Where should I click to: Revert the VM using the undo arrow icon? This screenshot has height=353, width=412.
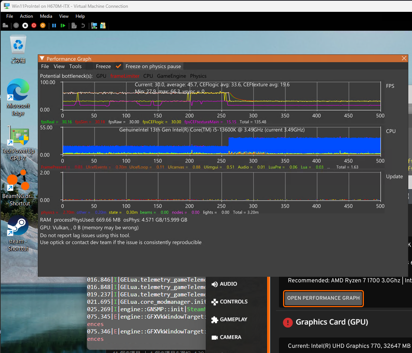[x=83, y=26]
